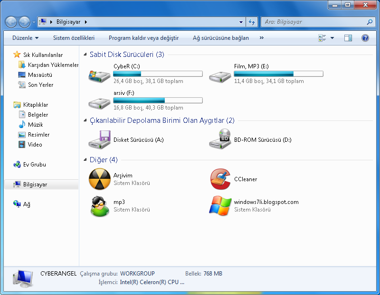
Task: Open the address bar history dropdown
Action: click(241, 22)
